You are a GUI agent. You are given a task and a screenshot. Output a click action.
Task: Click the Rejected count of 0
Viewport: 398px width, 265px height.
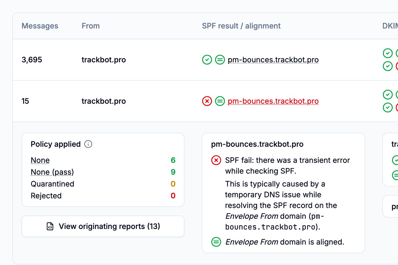tap(173, 196)
